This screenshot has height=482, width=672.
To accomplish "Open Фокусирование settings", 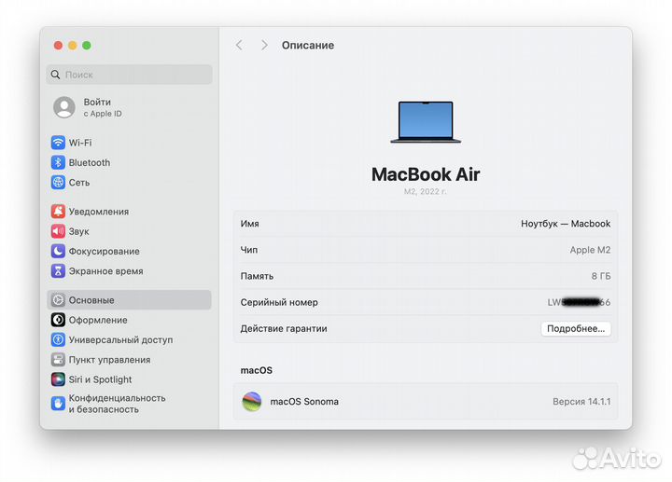I will 129,252.
